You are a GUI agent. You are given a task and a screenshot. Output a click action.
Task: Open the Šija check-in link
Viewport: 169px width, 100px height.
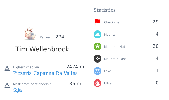pyautogui.click(x=17, y=90)
